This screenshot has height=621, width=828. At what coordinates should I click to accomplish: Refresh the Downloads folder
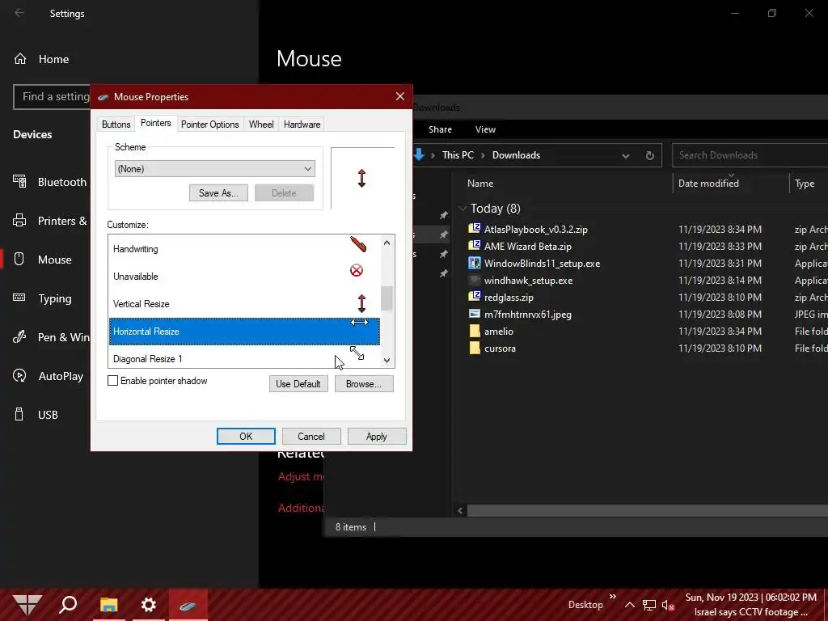click(x=650, y=156)
